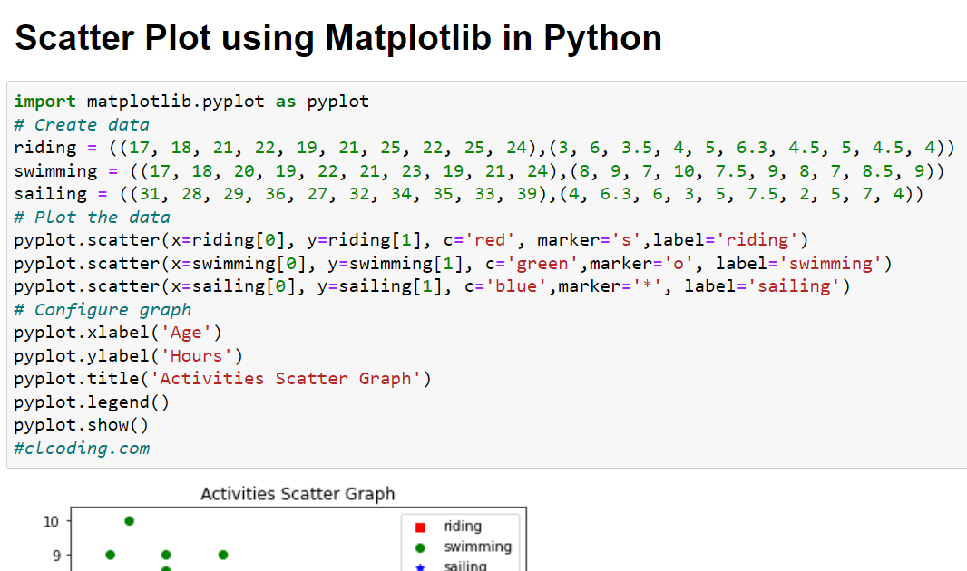
Task: Click the 'import matplotlib.pyplot as pyplot' line
Action: click(x=191, y=101)
